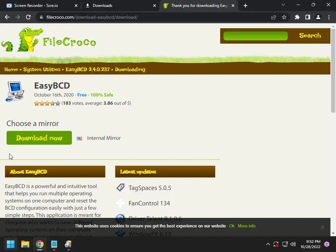This screenshot has width=336, height=252.
Task: Open FanControl 134 from latest updates
Action: (149, 203)
